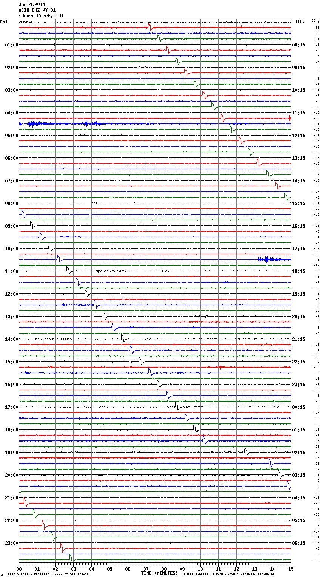
Task: Select the 04:00 MST time label
Action: [x=12, y=113]
